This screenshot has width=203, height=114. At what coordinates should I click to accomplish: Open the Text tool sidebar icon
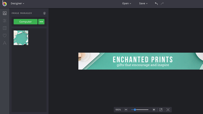(x=5, y=43)
